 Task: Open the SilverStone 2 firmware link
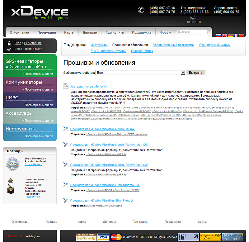tap(101, 201)
